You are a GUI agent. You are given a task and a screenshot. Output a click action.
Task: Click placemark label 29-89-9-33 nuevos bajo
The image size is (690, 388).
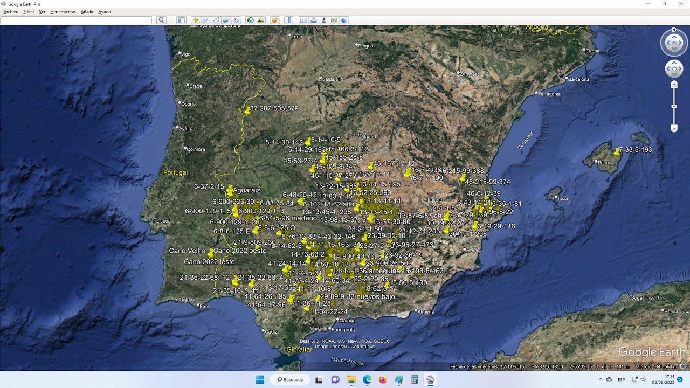tap(357, 296)
